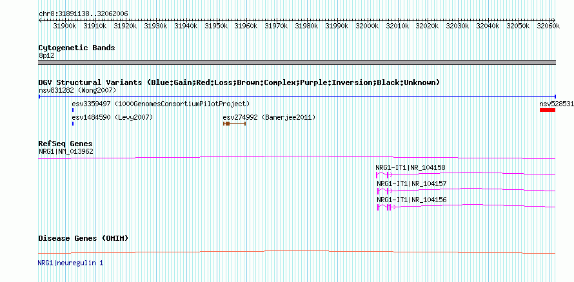Screen dimensions: 574x282
Task: Click the 31950k ruler tick label
Action: pos(216,26)
